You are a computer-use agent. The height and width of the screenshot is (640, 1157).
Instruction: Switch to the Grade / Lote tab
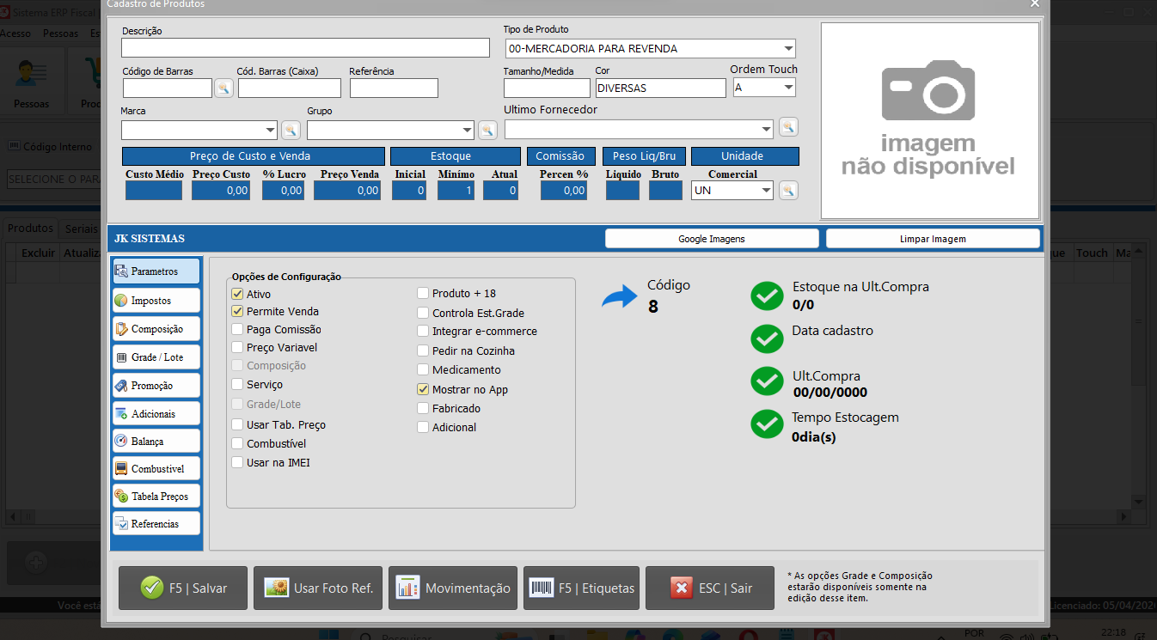(x=156, y=357)
